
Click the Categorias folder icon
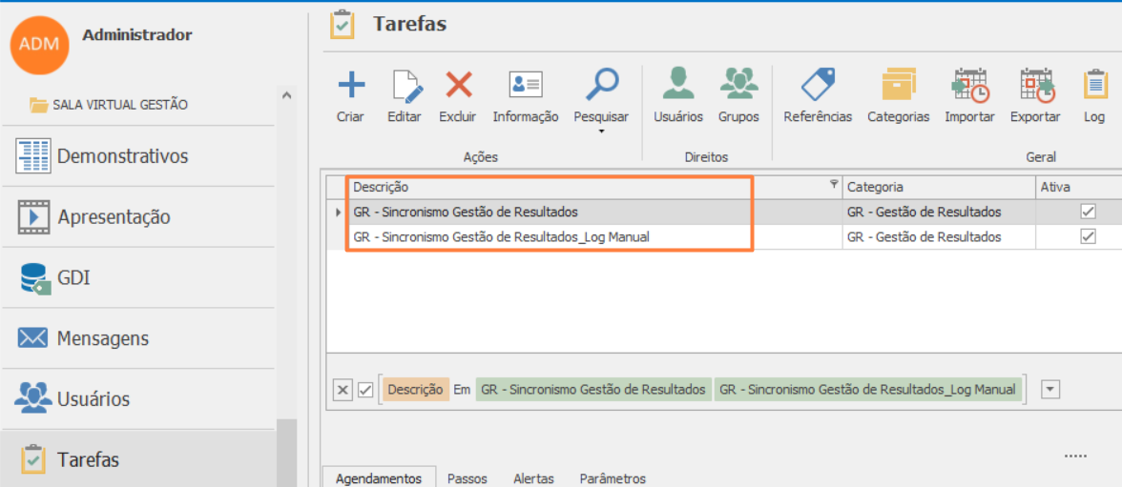coord(898,86)
